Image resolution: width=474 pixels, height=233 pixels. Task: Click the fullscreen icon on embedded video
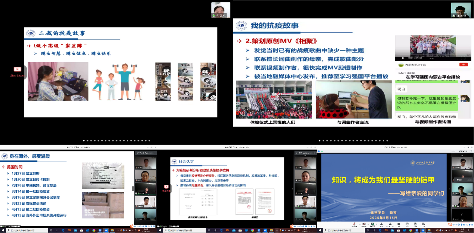pos(463,58)
